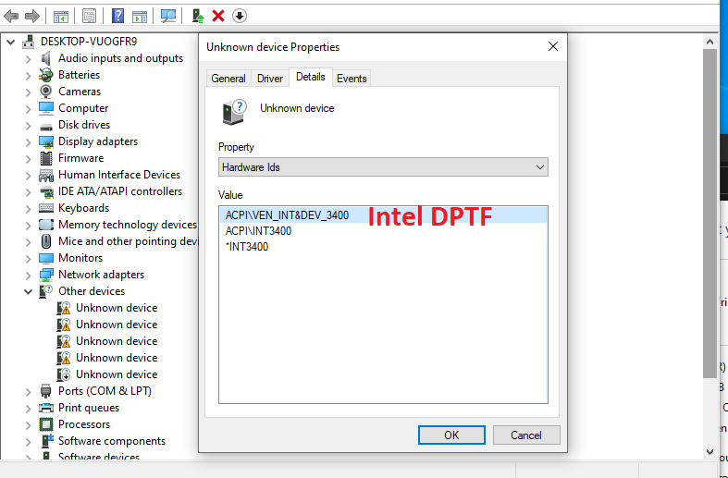This screenshot has height=478, width=728.
Task: Click the Properties sheet toolbar icon
Action: tap(89, 17)
